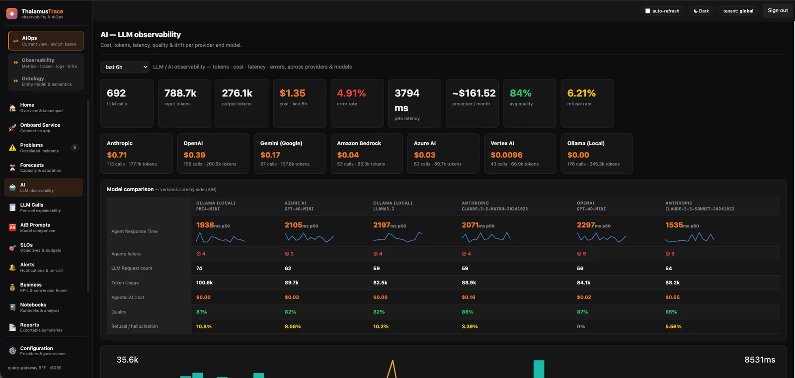The height and width of the screenshot is (378, 795).
Task: Click the sidebar navigation scrollbar
Action: (88, 196)
